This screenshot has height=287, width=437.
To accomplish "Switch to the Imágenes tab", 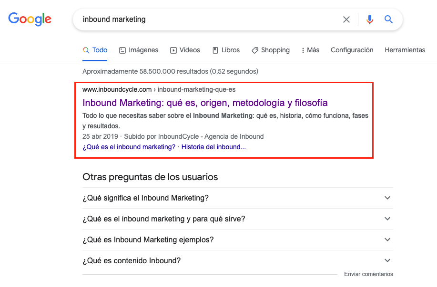I will coord(139,50).
